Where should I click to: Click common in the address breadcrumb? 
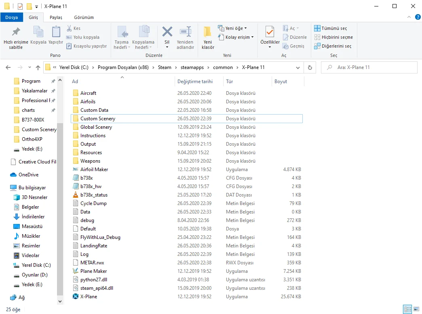(223, 67)
